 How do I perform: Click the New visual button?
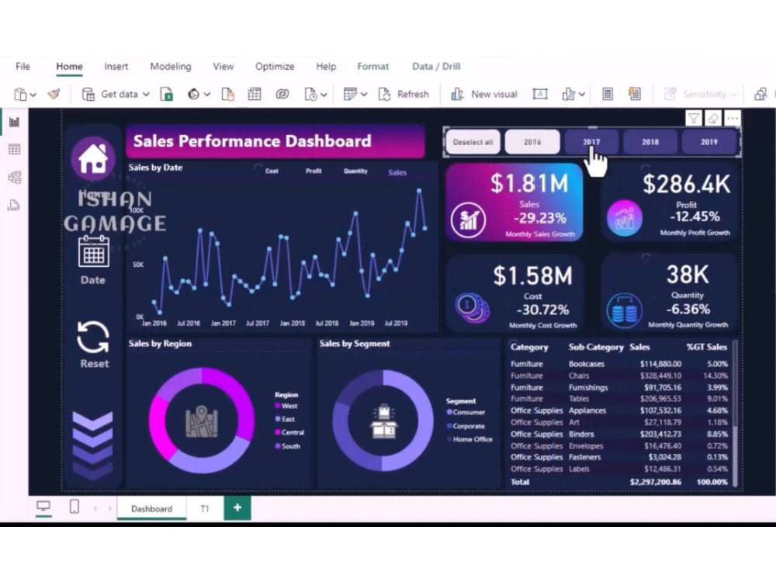click(484, 94)
